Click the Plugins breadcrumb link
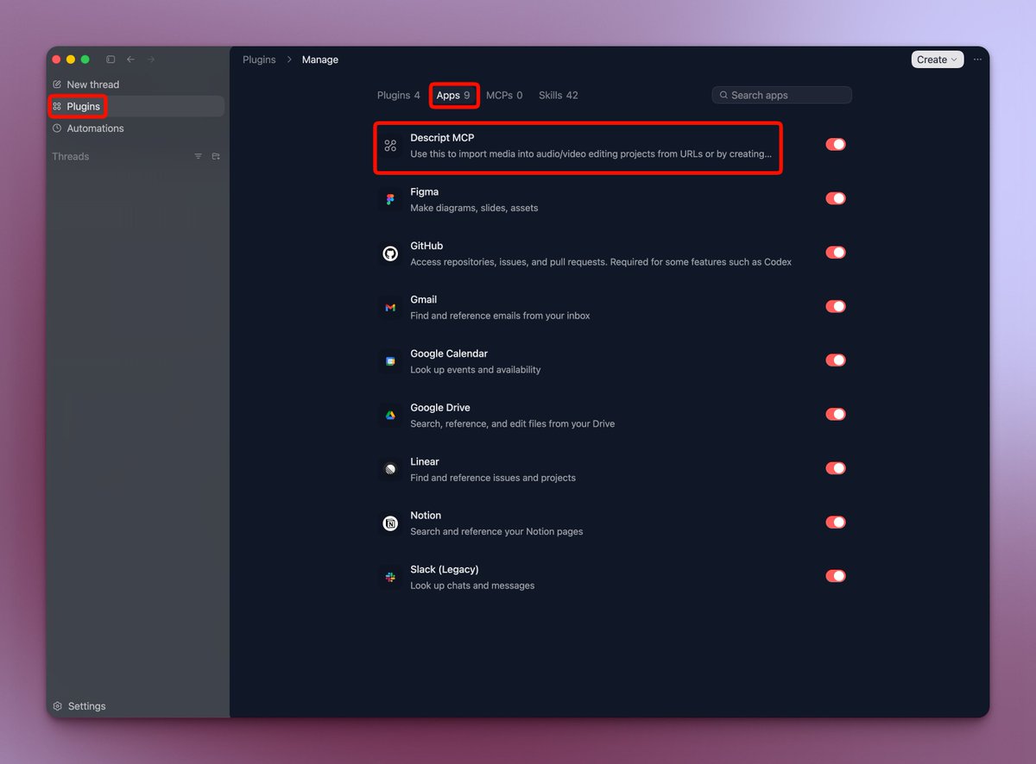The height and width of the screenshot is (764, 1036). 259,59
